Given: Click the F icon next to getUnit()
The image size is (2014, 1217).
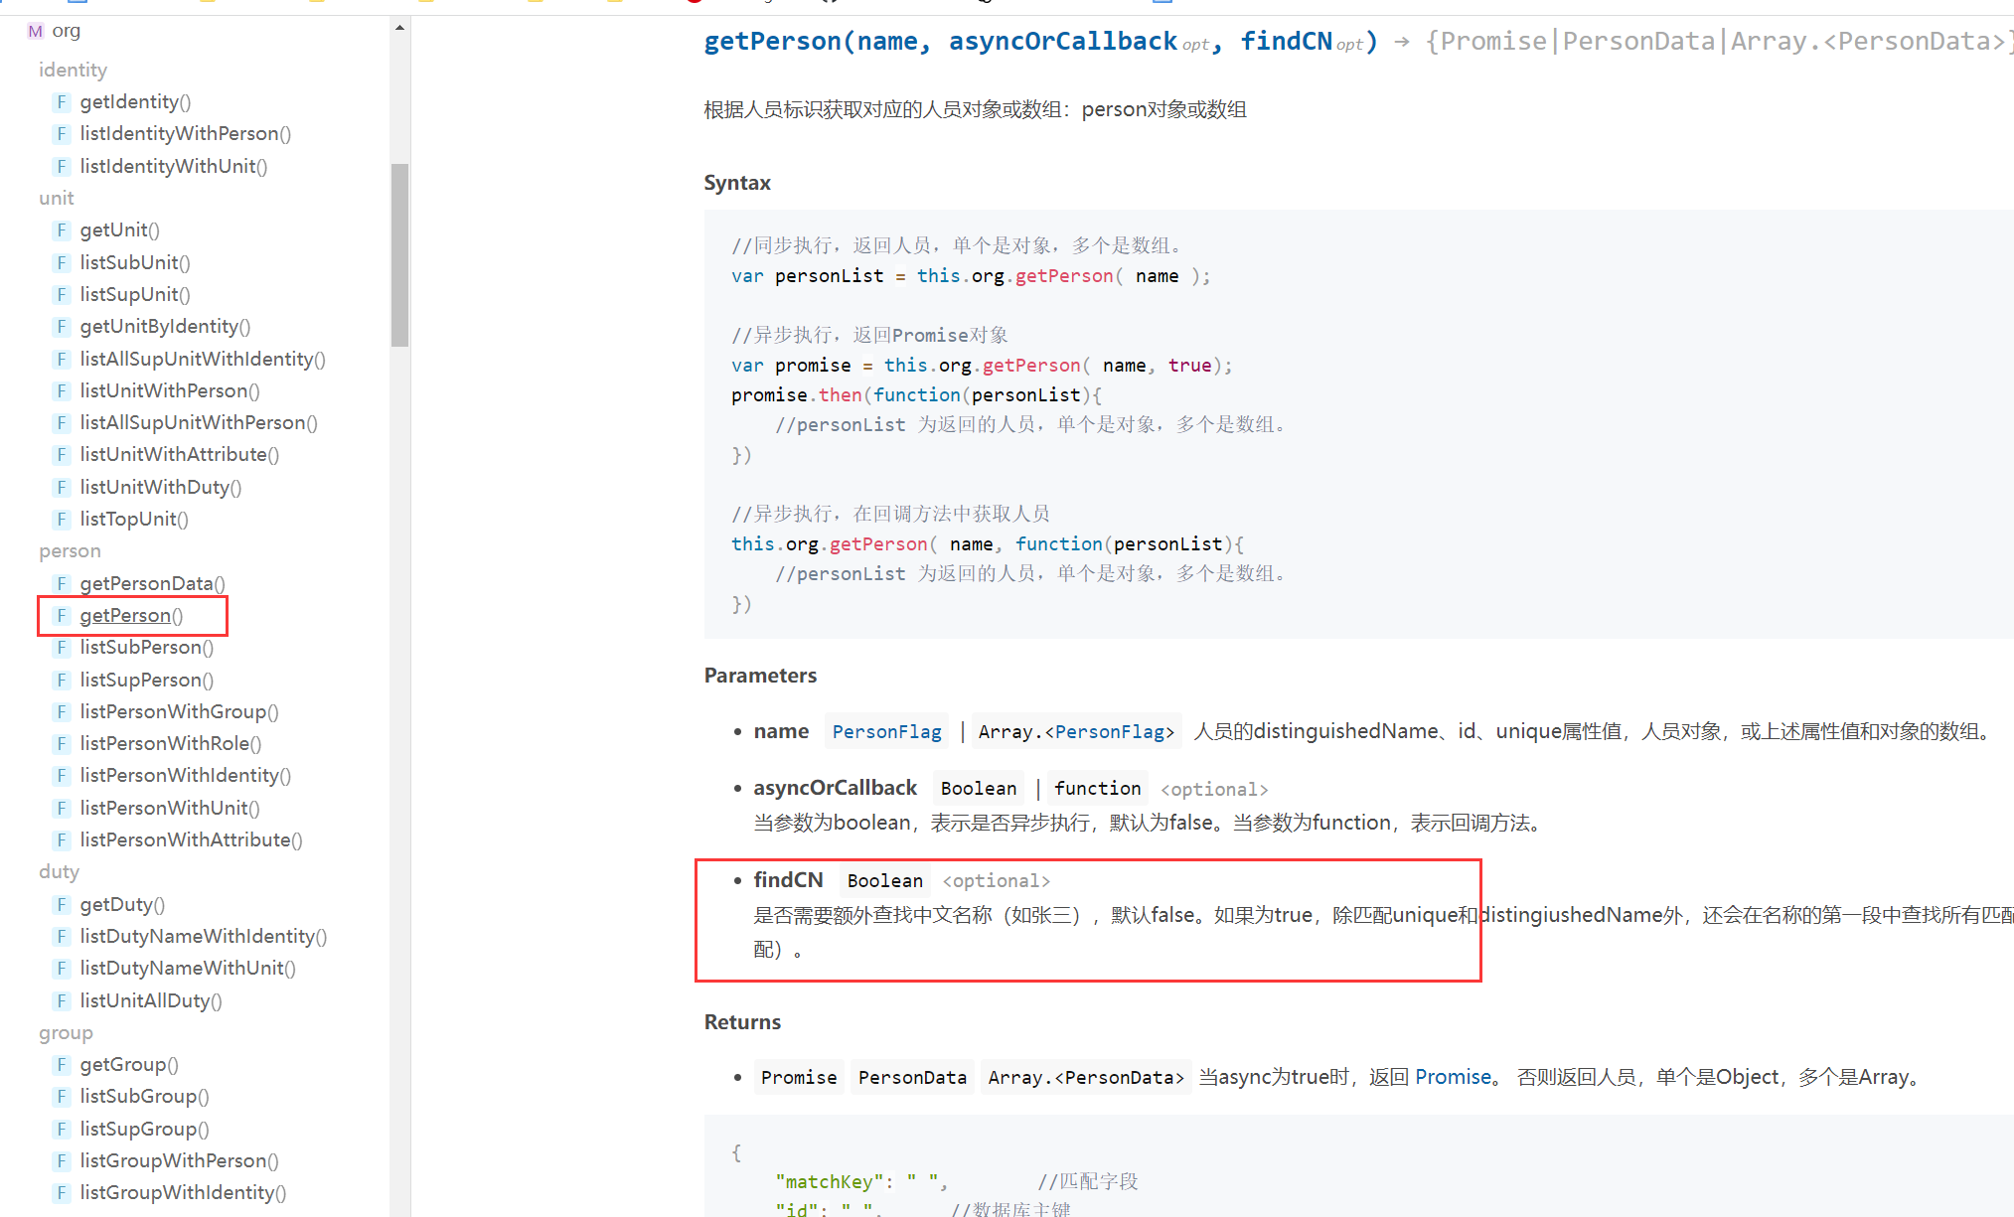Looking at the screenshot, I should (62, 229).
